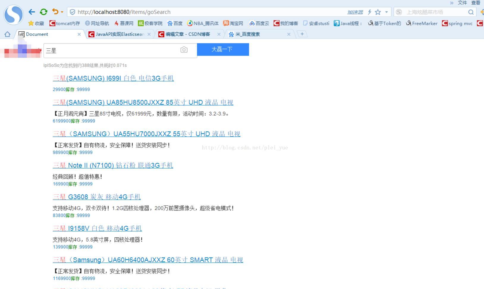The width and height of the screenshot is (484, 289).
Task: Open the UA60H6400AJXXZ 60英寸 SMART TV link
Action: (148, 260)
